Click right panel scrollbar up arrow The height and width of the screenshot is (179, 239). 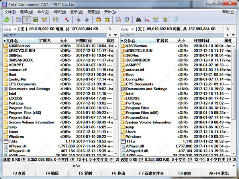233,46
